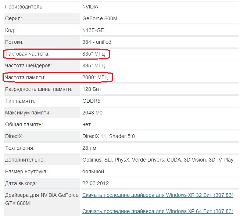Screen dimensions: 240x216
Task: Select the Производитель label cell
Action: click(x=42, y=7)
